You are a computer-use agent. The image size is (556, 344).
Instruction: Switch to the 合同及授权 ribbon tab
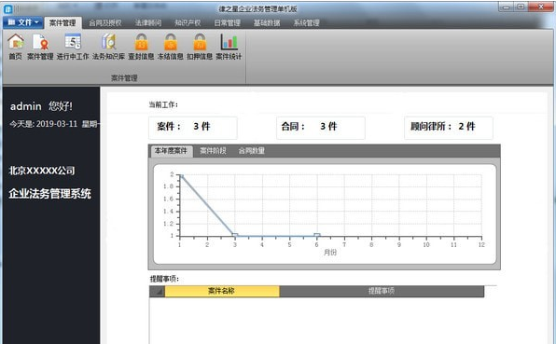[105, 23]
